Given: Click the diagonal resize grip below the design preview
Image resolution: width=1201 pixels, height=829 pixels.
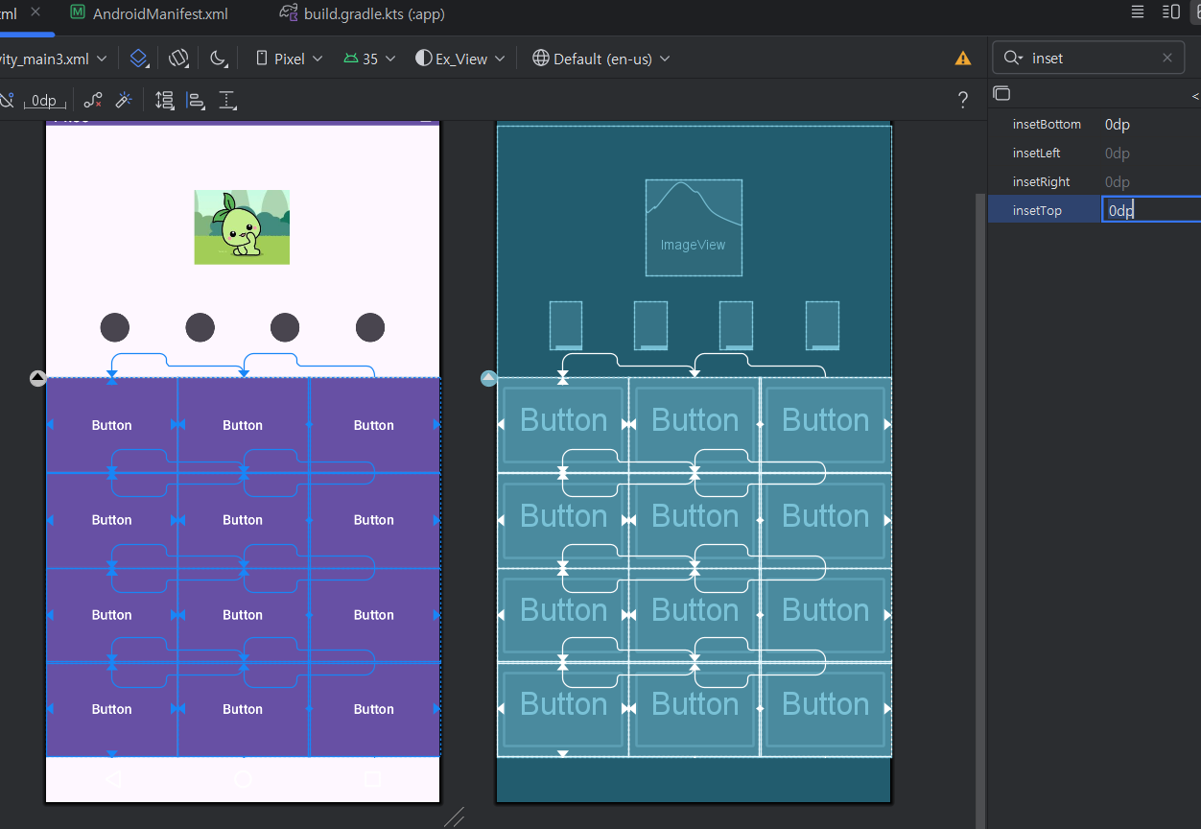Looking at the screenshot, I should [454, 817].
